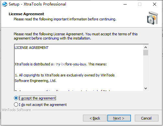
Task: Click Next to continue setup
Action: [119, 118]
